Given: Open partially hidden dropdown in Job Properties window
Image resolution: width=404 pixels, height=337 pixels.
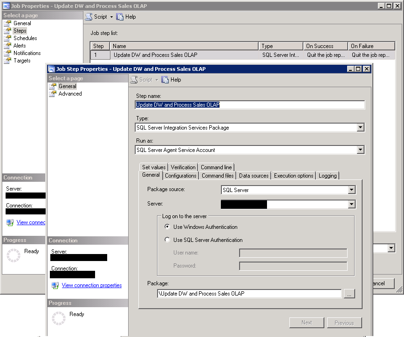Looking at the screenshot, I should 391,248.
